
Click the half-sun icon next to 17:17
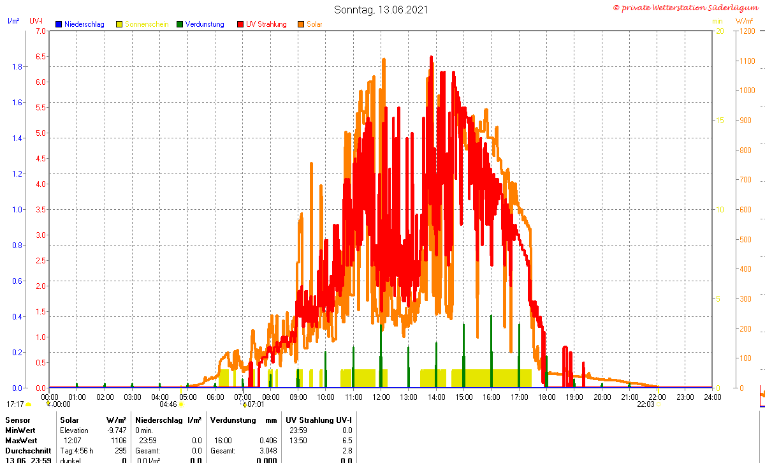[x=28, y=404]
